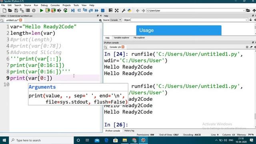Click on code line 2 length=len(var)
This screenshot has width=256, height=144.
click(x=33, y=33)
